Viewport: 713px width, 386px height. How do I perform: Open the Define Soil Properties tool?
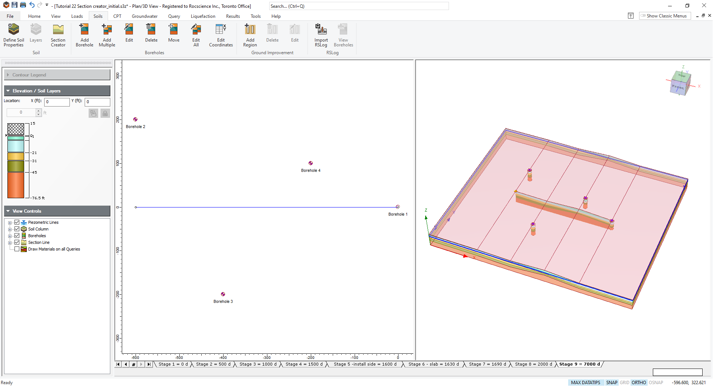13,35
